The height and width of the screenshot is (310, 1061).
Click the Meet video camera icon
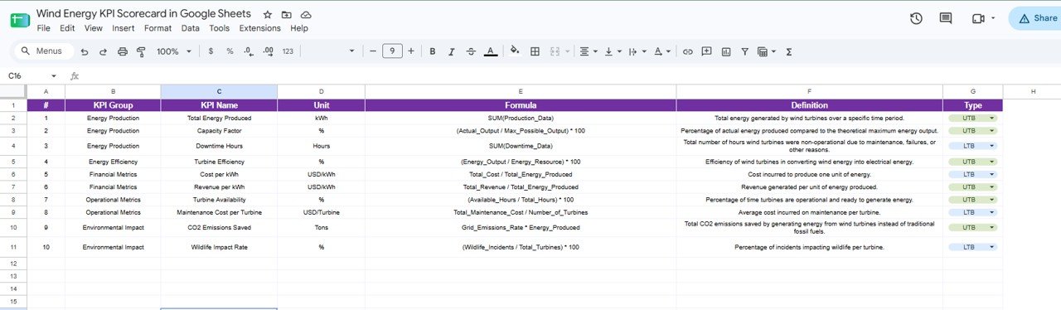[x=978, y=18]
